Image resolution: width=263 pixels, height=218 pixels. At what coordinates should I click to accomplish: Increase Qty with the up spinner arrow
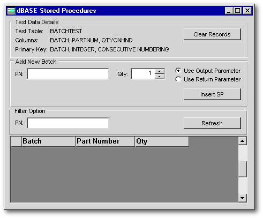[x=160, y=71]
